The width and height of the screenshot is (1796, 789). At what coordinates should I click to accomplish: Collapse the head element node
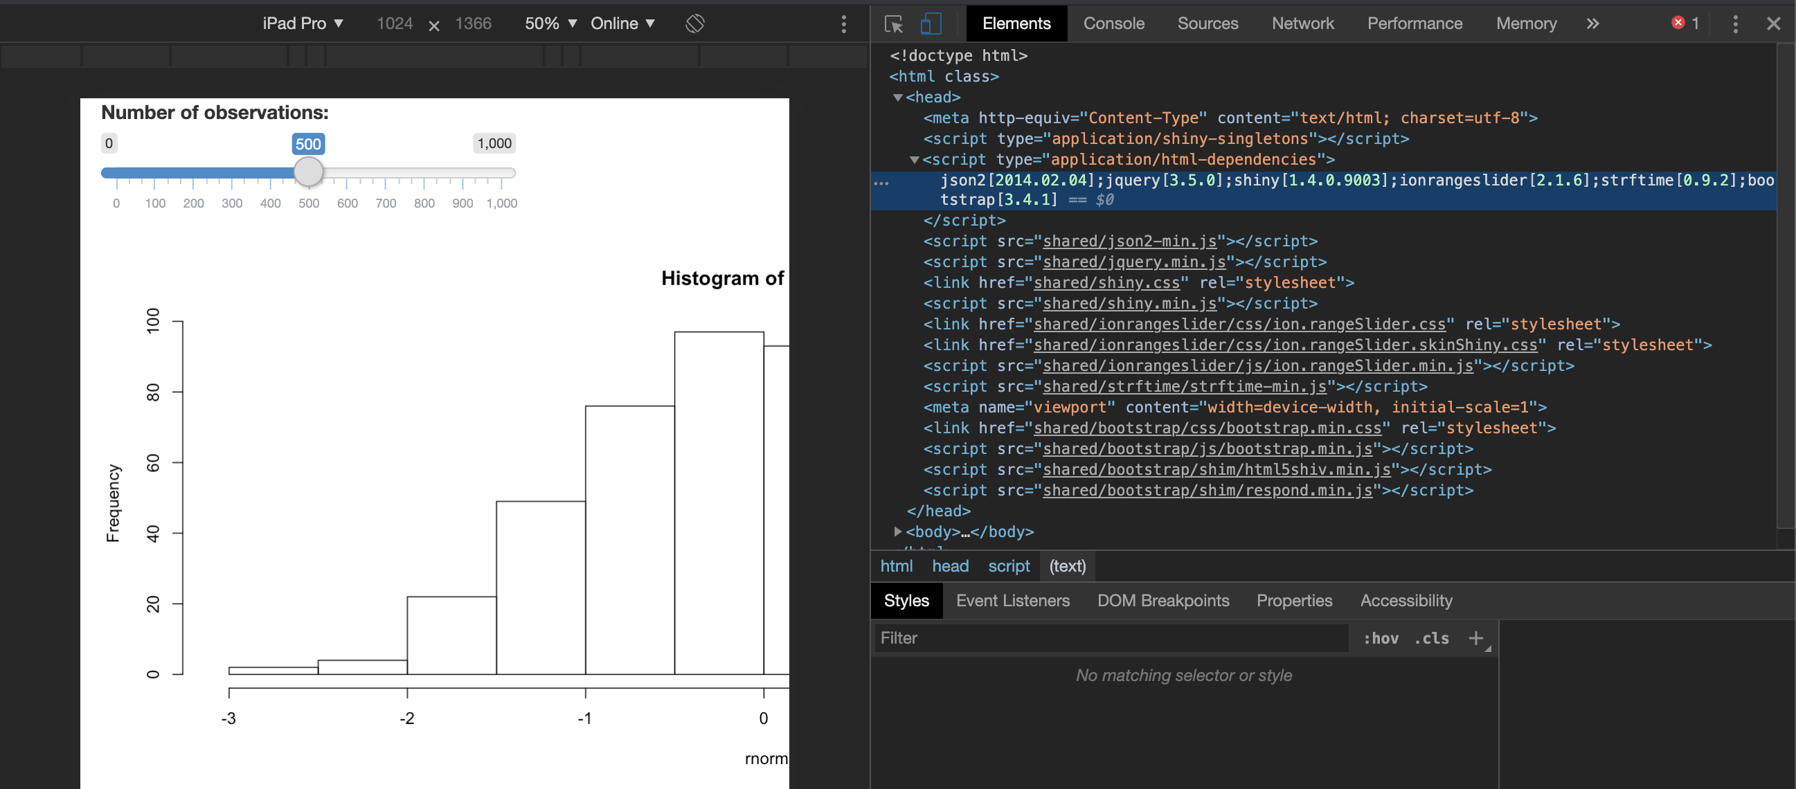click(x=898, y=98)
